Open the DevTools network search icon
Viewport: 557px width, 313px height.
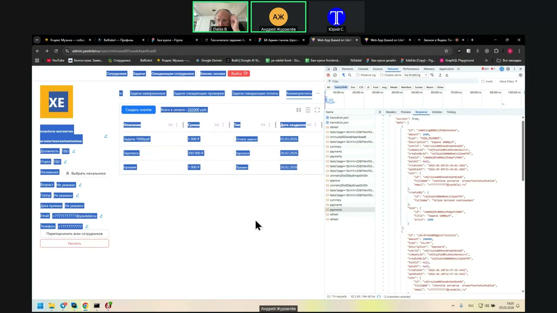click(349, 75)
